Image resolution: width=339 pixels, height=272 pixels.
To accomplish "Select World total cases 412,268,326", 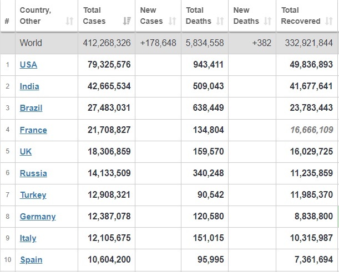I will point(107,43).
